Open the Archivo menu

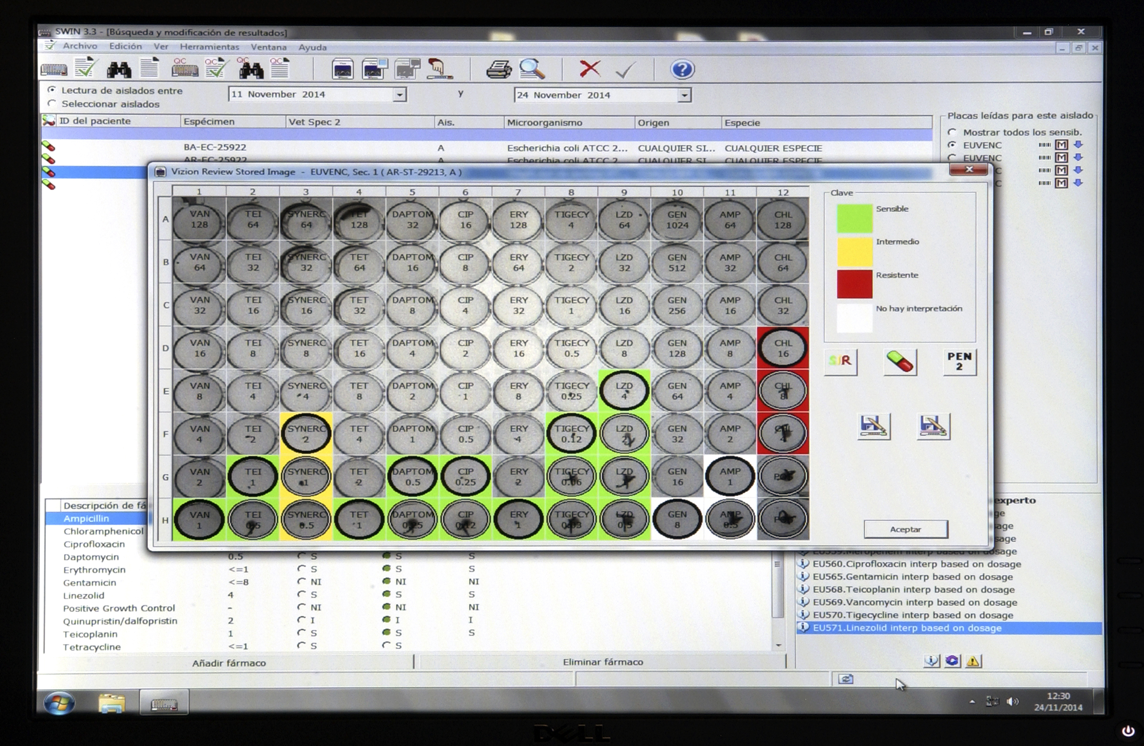pyautogui.click(x=80, y=46)
